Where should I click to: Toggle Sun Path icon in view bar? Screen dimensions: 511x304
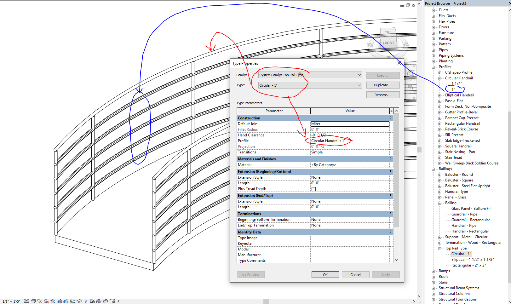pyautogui.click(x=39, y=301)
